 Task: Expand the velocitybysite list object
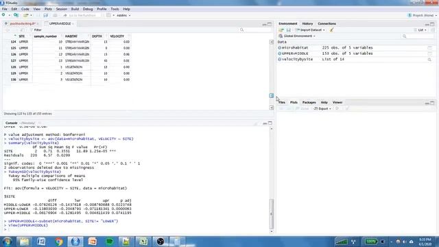279,59
